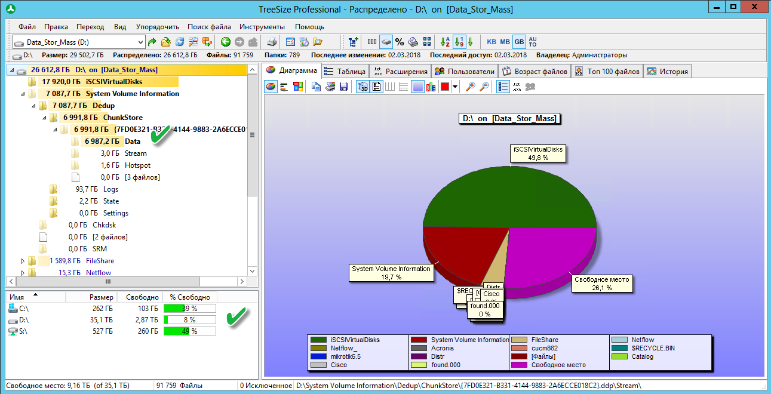Show values as percent with % icon
This screenshot has height=394, width=771.
click(x=400, y=42)
